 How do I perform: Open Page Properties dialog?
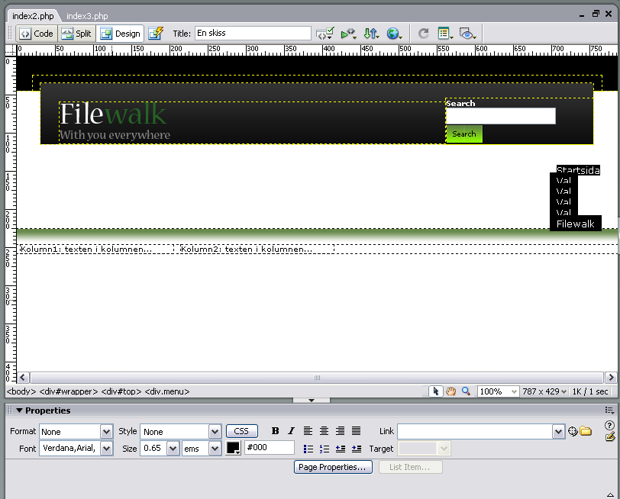point(333,467)
